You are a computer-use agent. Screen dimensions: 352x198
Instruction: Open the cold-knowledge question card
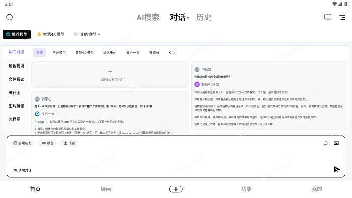(x=270, y=96)
